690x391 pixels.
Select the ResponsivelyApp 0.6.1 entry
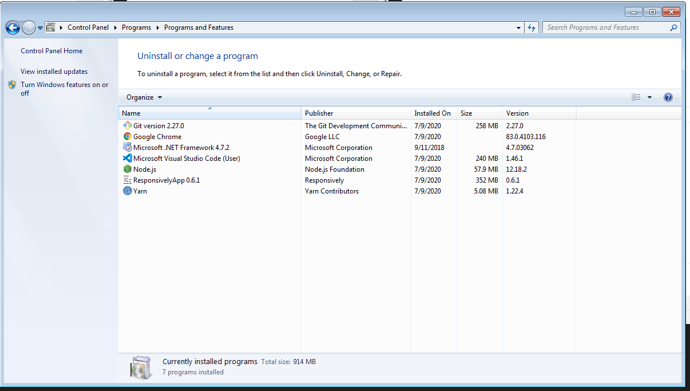pos(166,180)
